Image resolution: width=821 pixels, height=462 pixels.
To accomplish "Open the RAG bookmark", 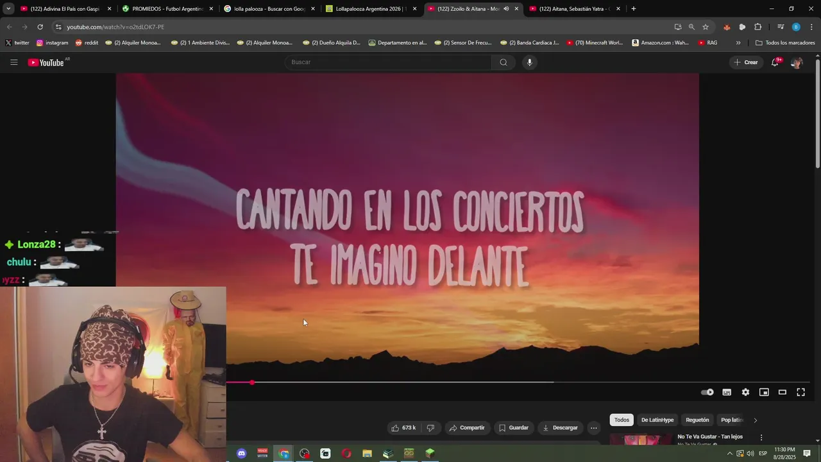I will (707, 43).
